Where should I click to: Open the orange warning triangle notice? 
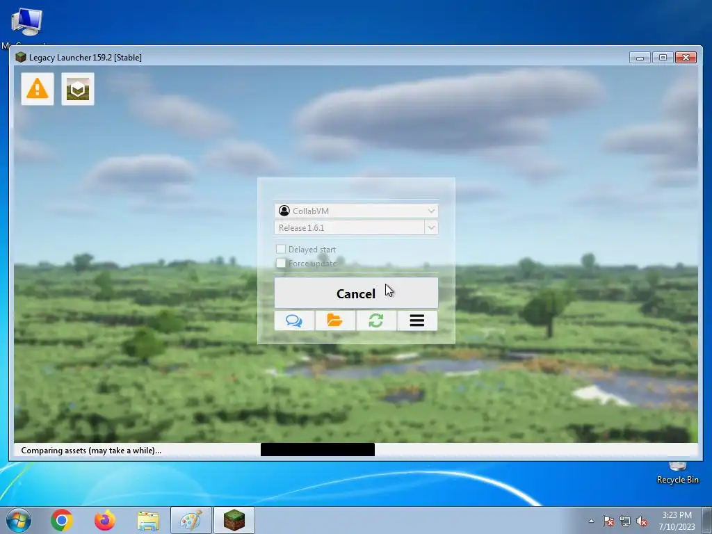(38, 89)
